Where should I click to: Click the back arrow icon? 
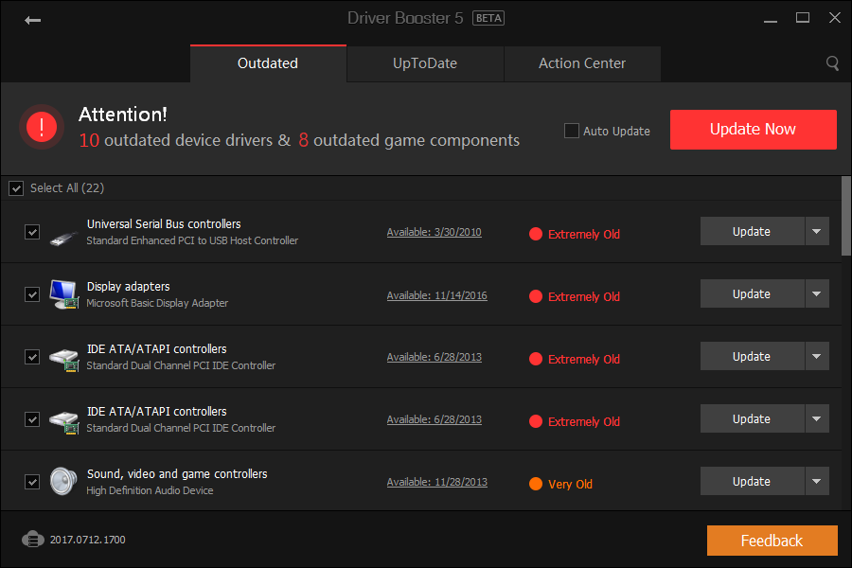pyautogui.click(x=33, y=20)
